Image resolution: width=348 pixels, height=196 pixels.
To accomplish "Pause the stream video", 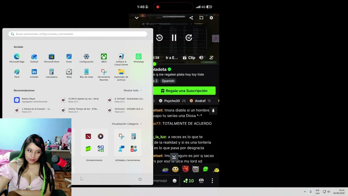I will (174, 38).
